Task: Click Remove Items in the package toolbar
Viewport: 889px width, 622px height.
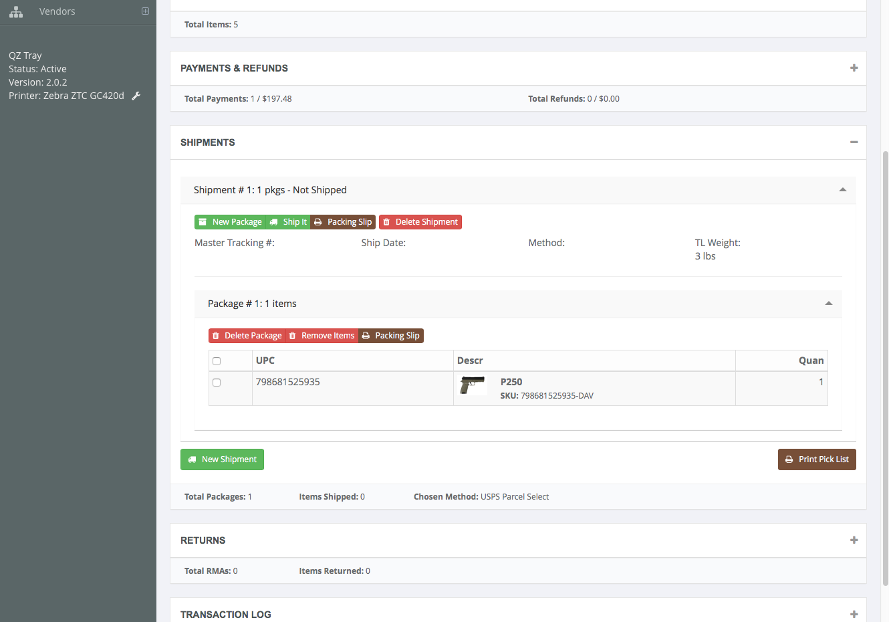Action: (322, 336)
